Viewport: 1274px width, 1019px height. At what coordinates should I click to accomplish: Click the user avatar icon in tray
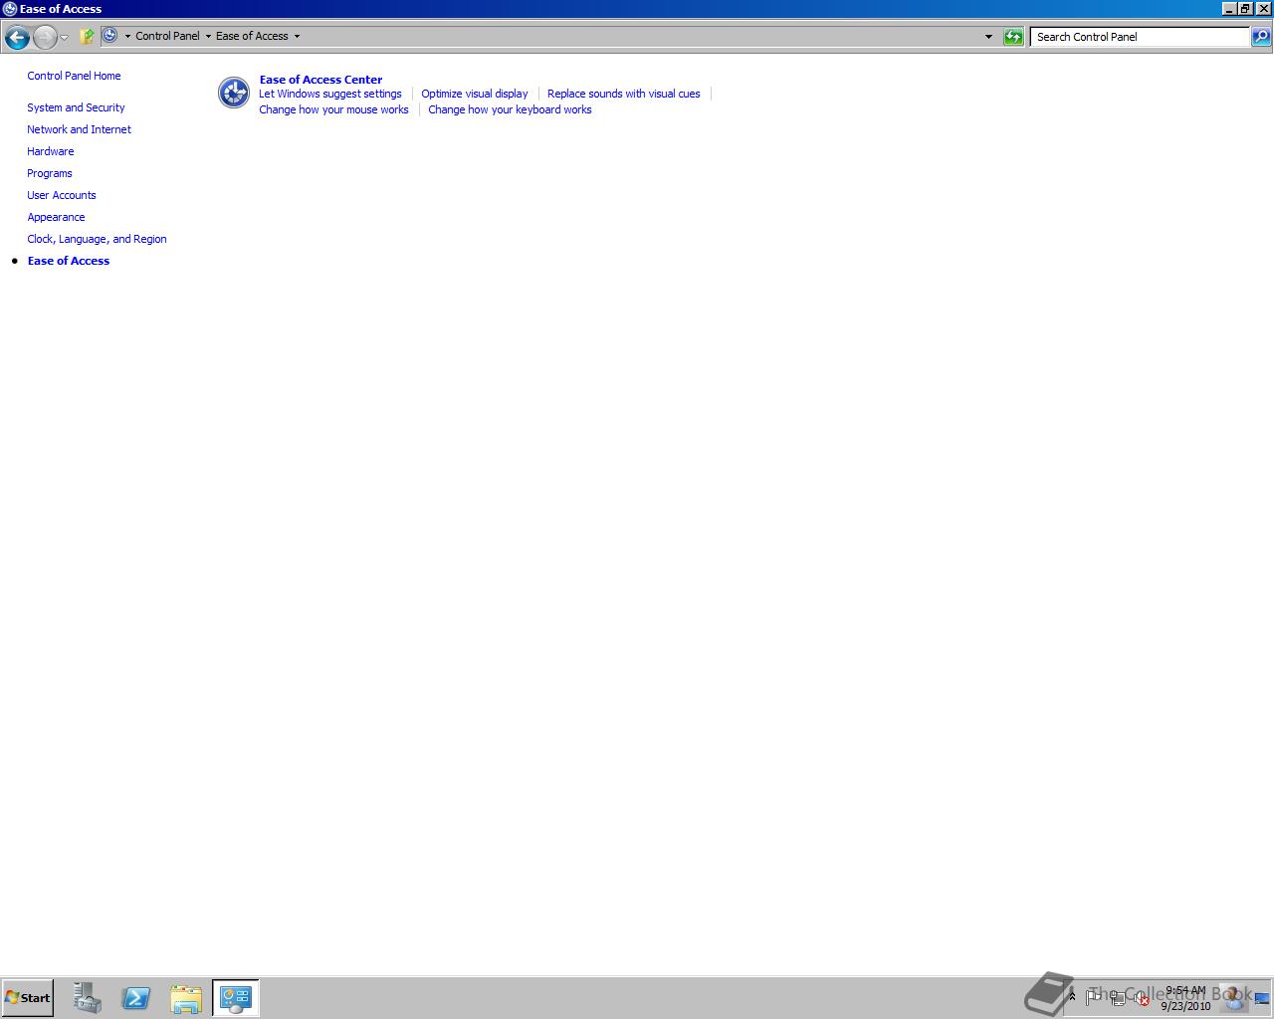[x=1233, y=997]
